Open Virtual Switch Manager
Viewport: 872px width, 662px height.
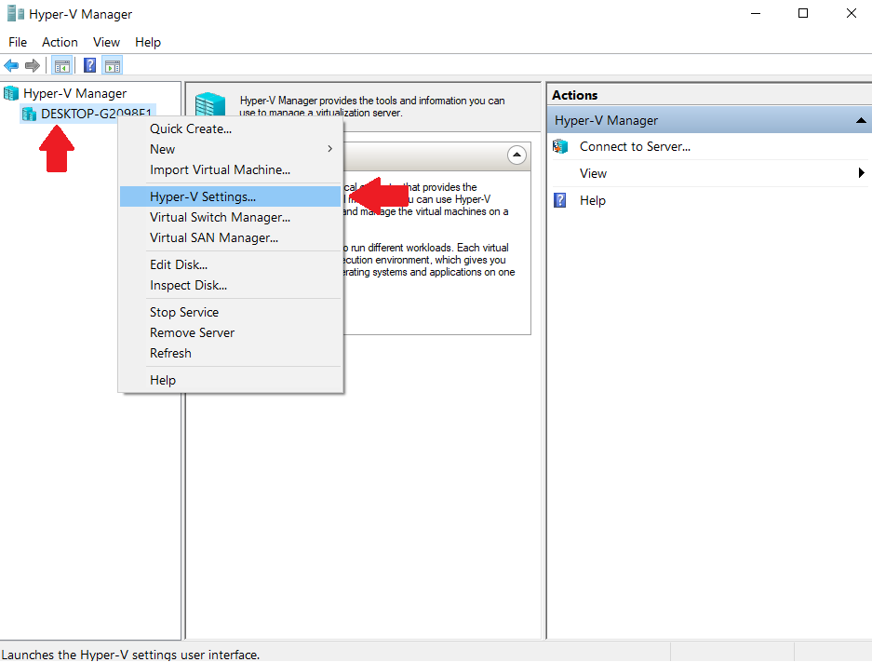tap(230, 218)
